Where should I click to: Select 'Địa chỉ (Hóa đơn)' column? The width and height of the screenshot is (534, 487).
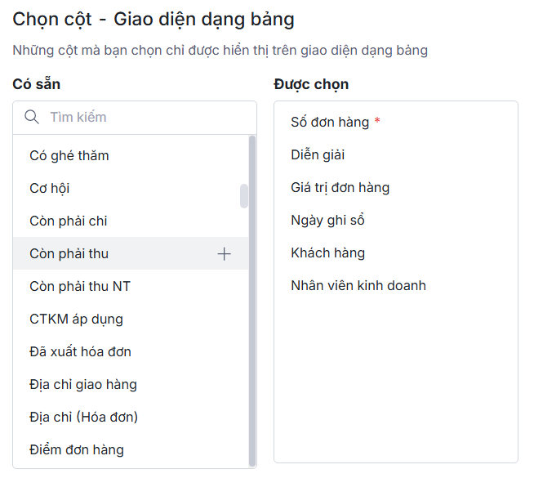point(83,417)
